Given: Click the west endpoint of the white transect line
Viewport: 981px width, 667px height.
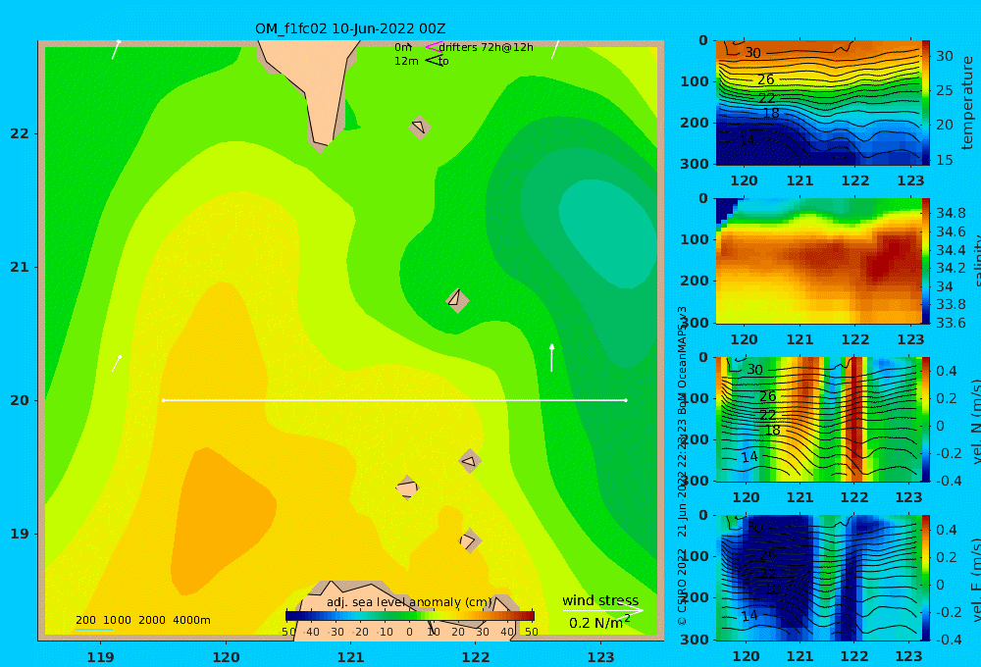Looking at the screenshot, I should click(x=163, y=400).
